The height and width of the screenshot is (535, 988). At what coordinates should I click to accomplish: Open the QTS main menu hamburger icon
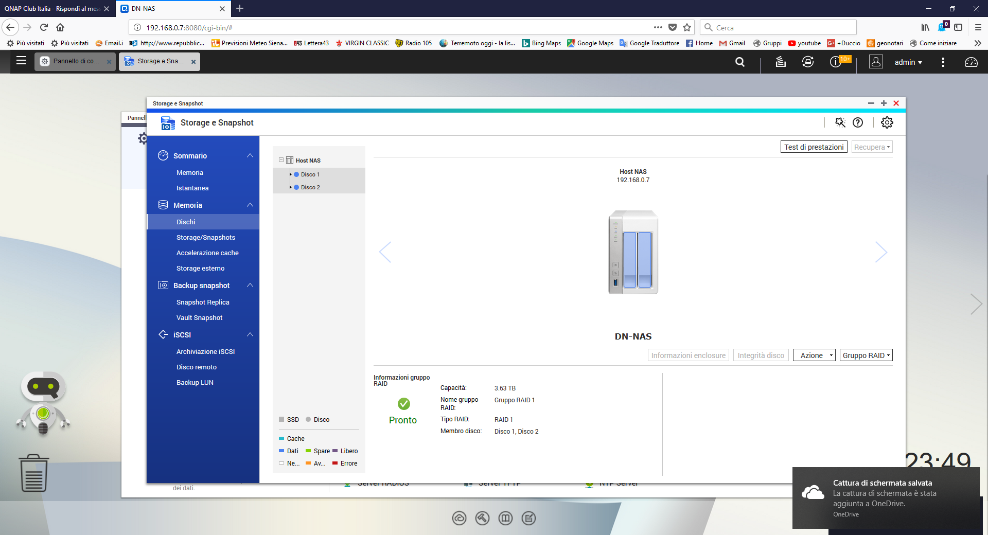21,61
